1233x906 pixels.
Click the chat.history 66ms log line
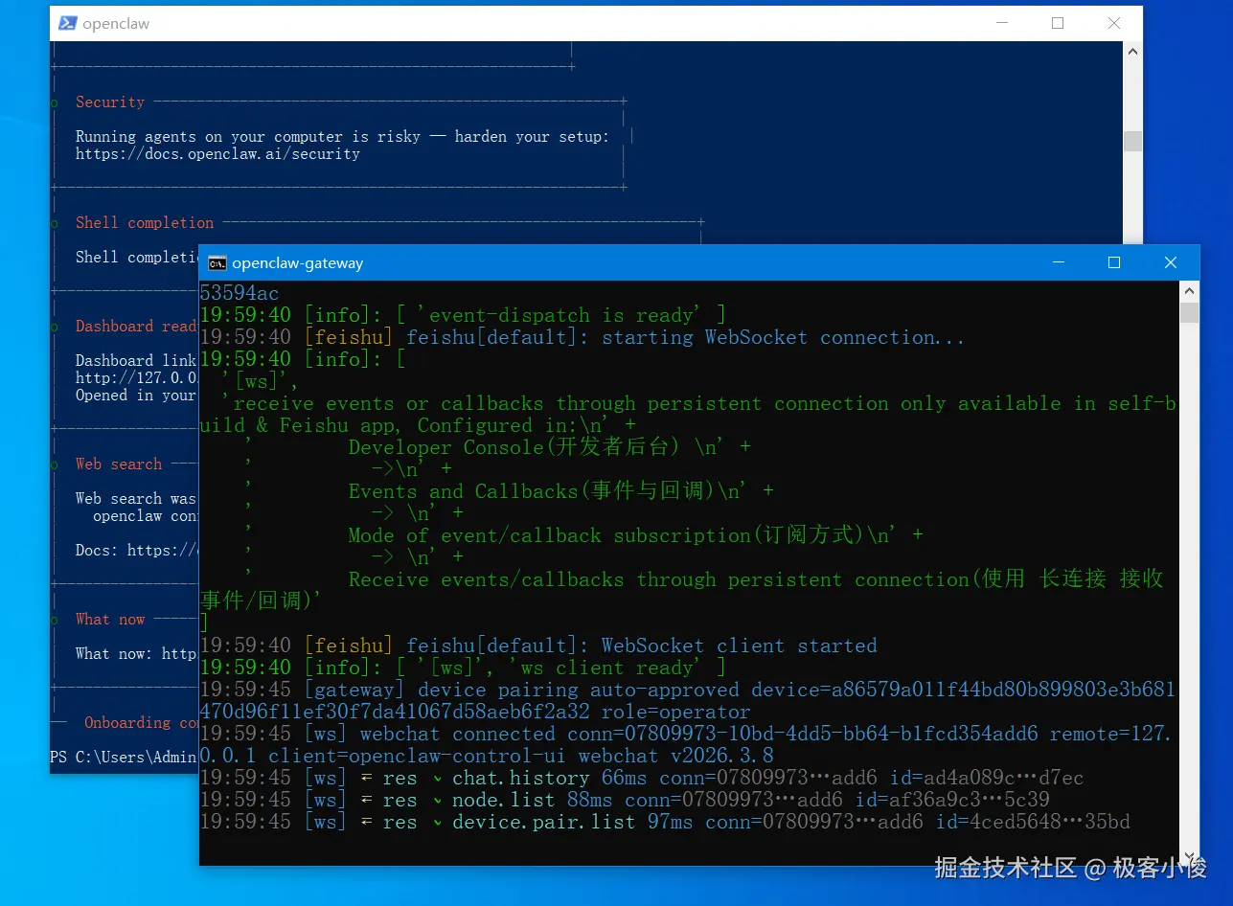click(x=642, y=778)
